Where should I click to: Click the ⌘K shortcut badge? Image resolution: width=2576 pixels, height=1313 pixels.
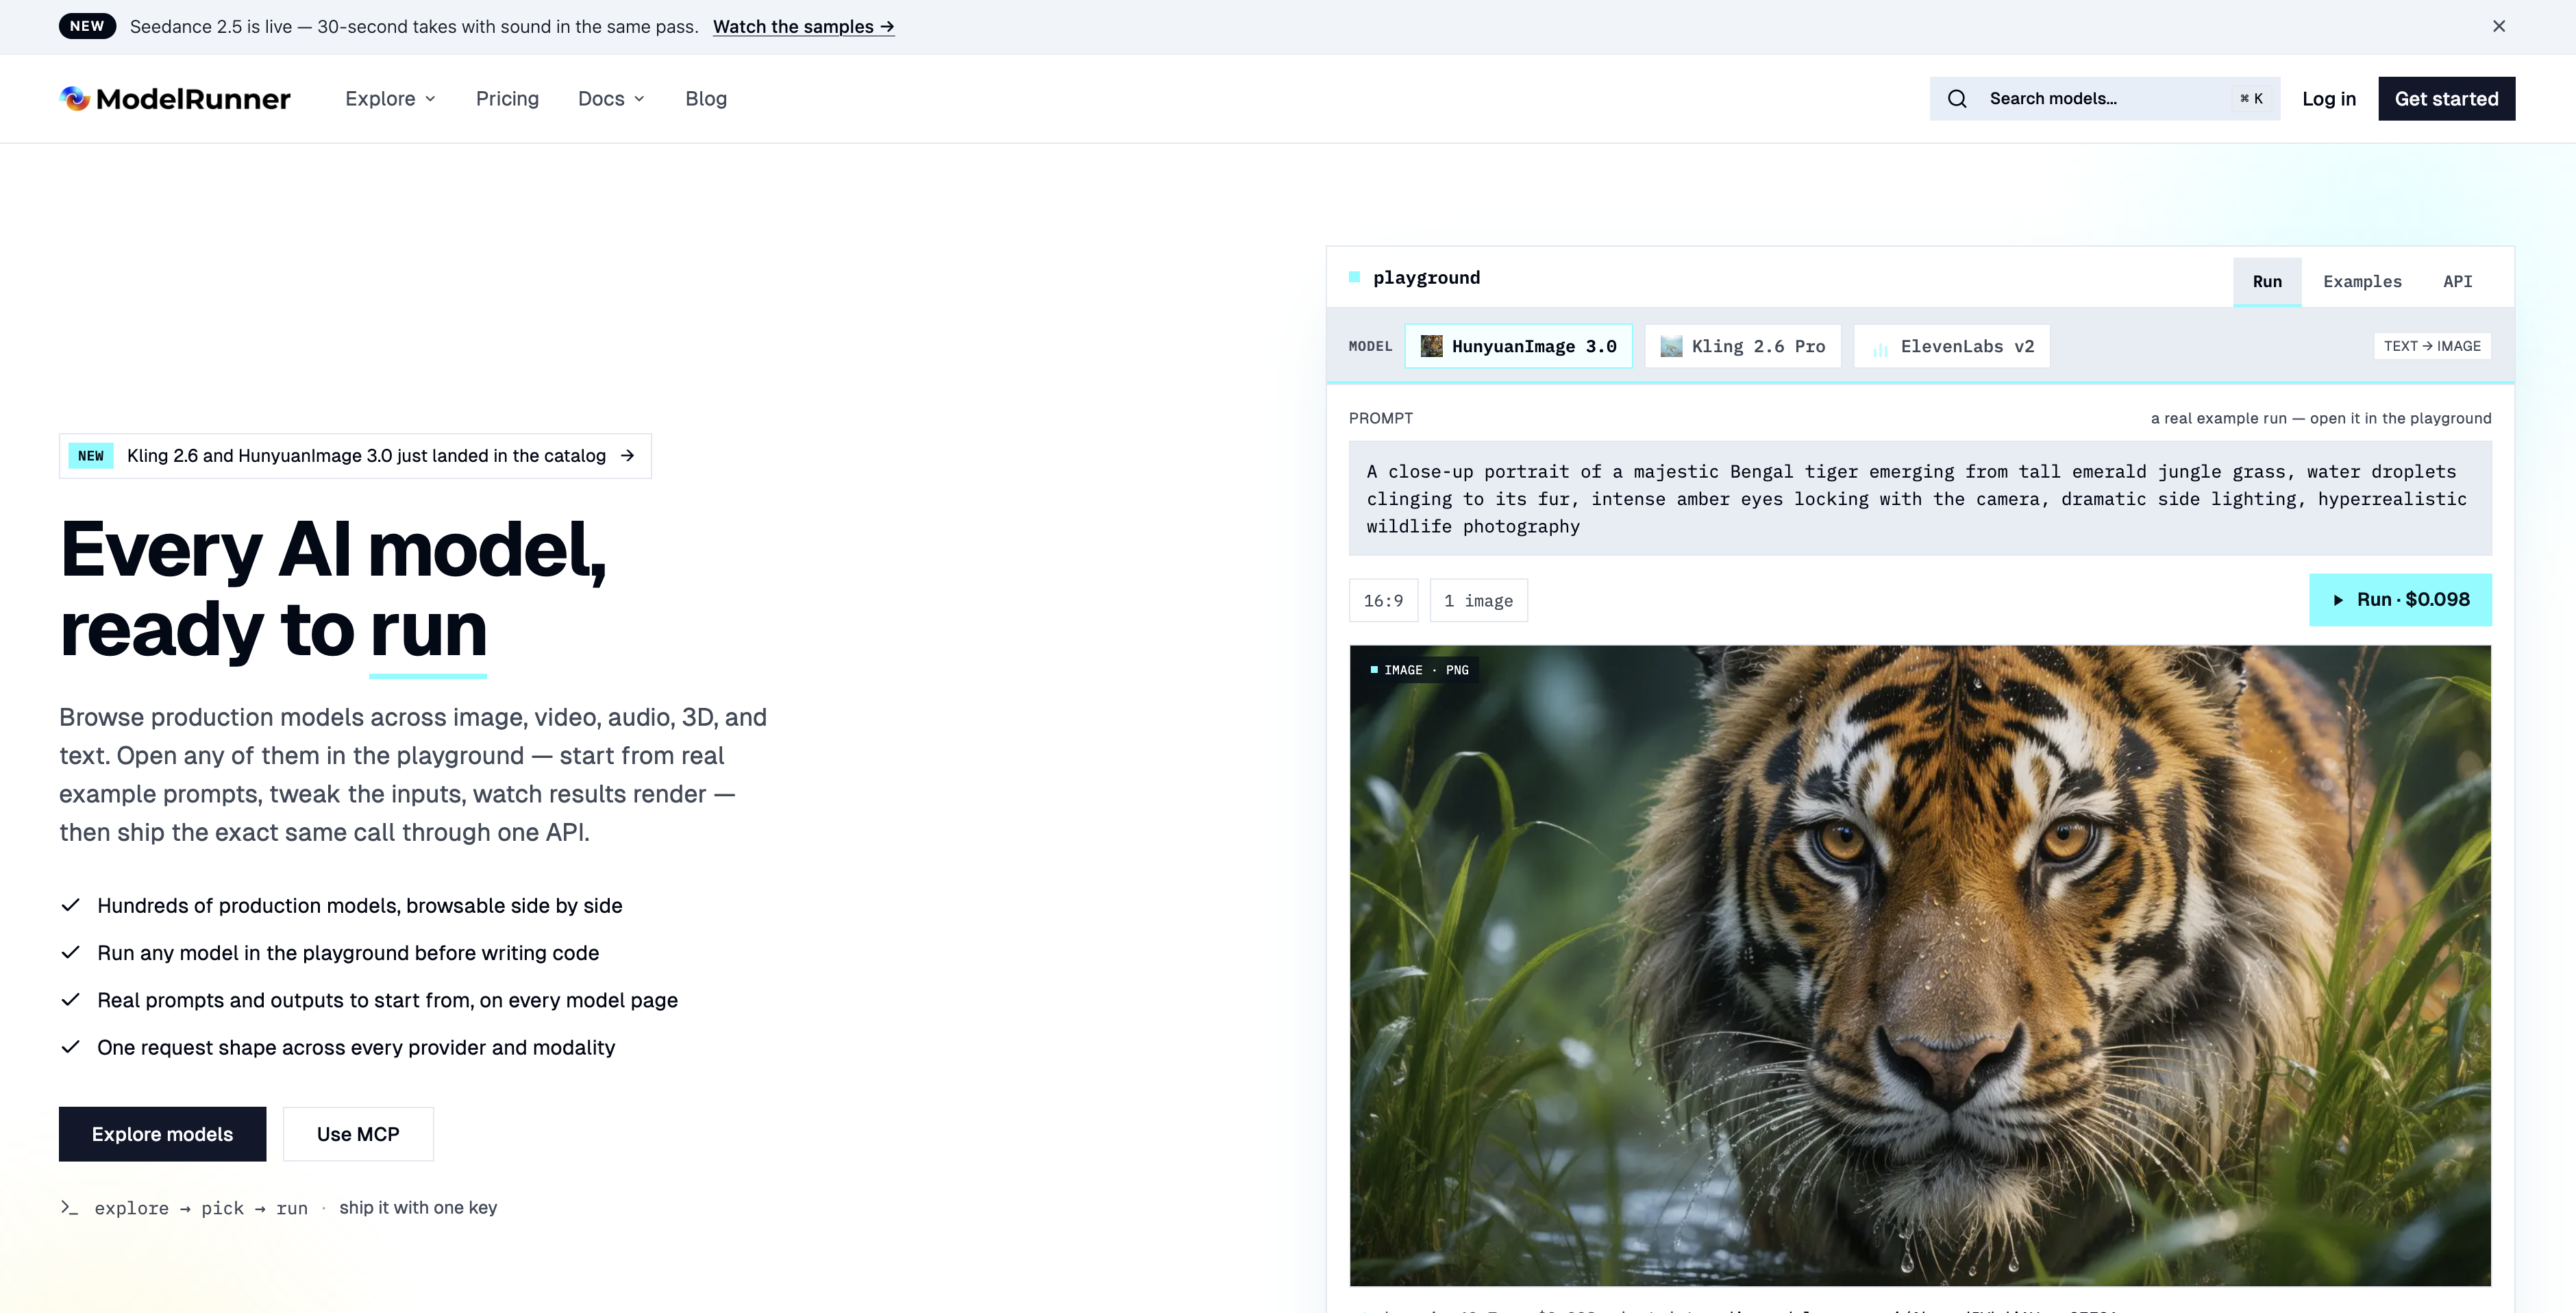tap(2251, 98)
